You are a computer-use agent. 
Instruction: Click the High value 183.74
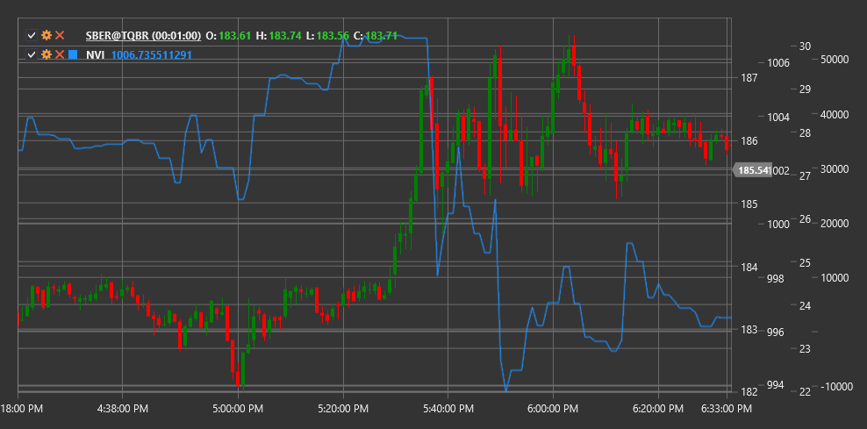286,36
